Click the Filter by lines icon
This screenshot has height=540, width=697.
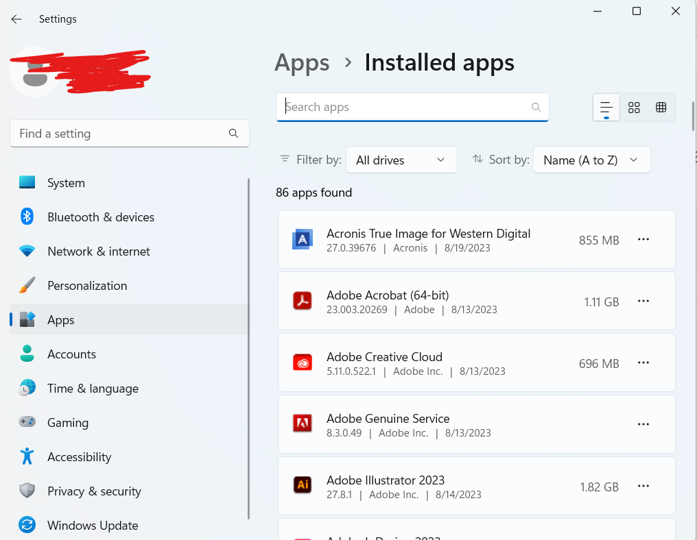point(285,158)
